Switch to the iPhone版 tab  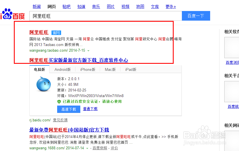pos(88,69)
